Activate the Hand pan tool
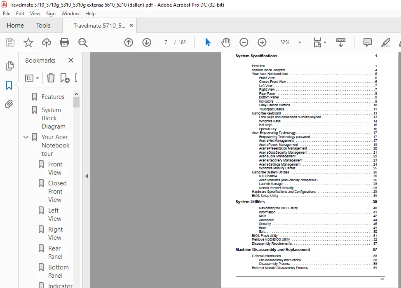The image size is (401, 288). tap(226, 42)
